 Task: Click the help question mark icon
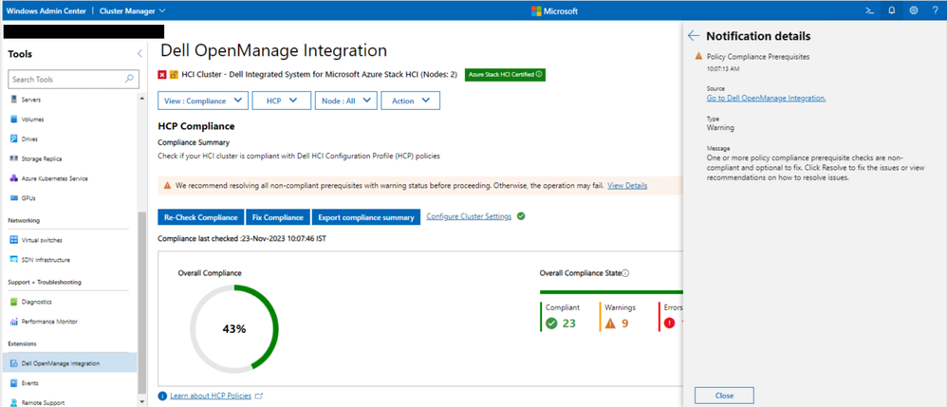point(935,10)
